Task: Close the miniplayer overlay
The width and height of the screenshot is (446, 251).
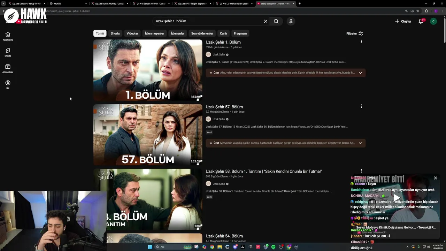Action: pos(435,178)
